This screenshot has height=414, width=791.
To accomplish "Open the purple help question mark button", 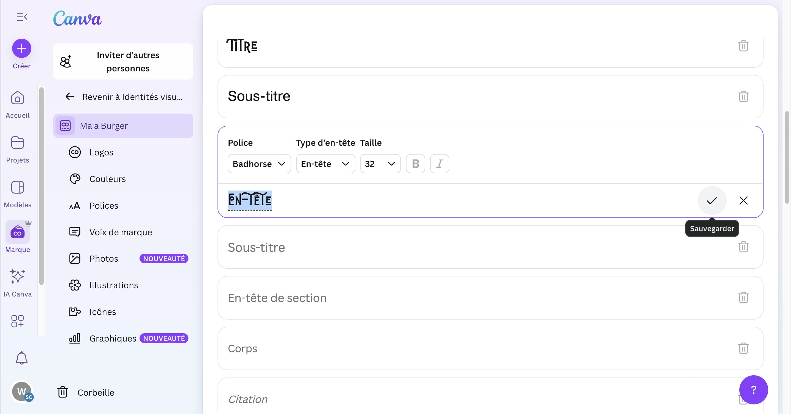I will 753,390.
